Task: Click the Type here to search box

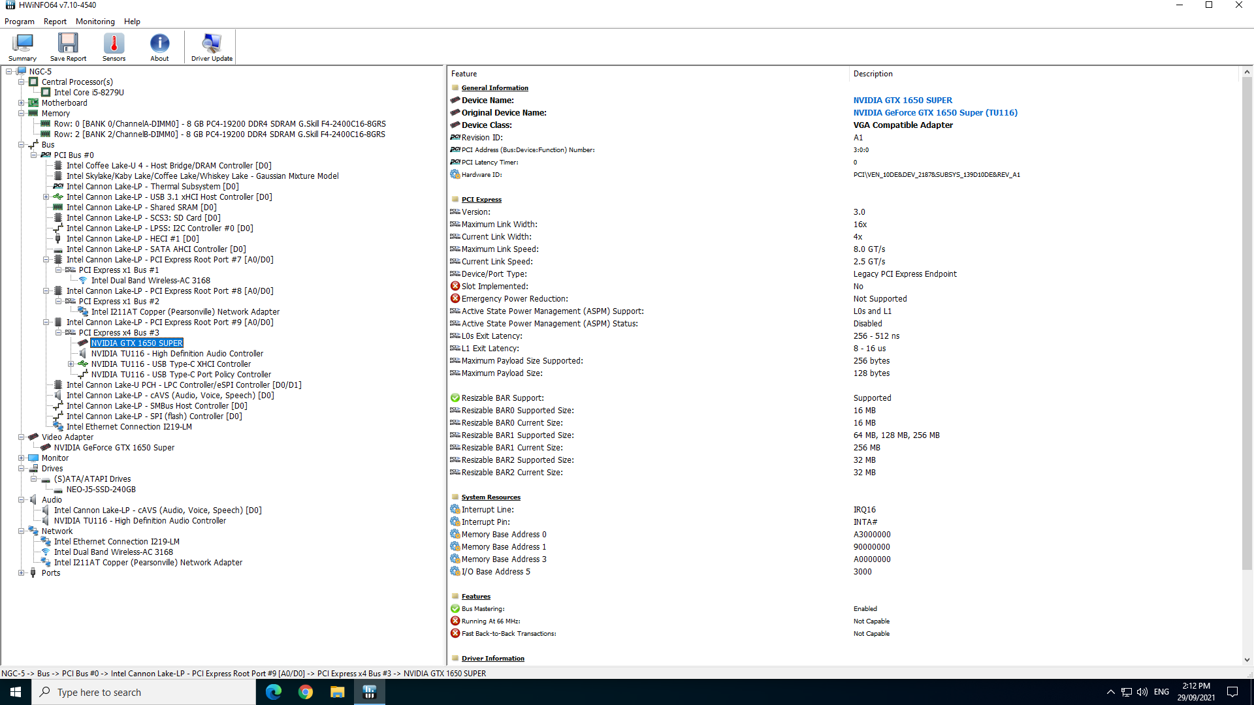Action: 144,692
